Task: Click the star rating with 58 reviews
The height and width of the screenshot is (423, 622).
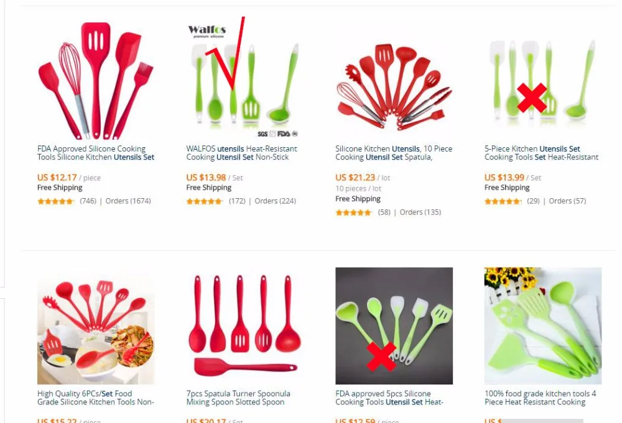Action: tap(354, 212)
